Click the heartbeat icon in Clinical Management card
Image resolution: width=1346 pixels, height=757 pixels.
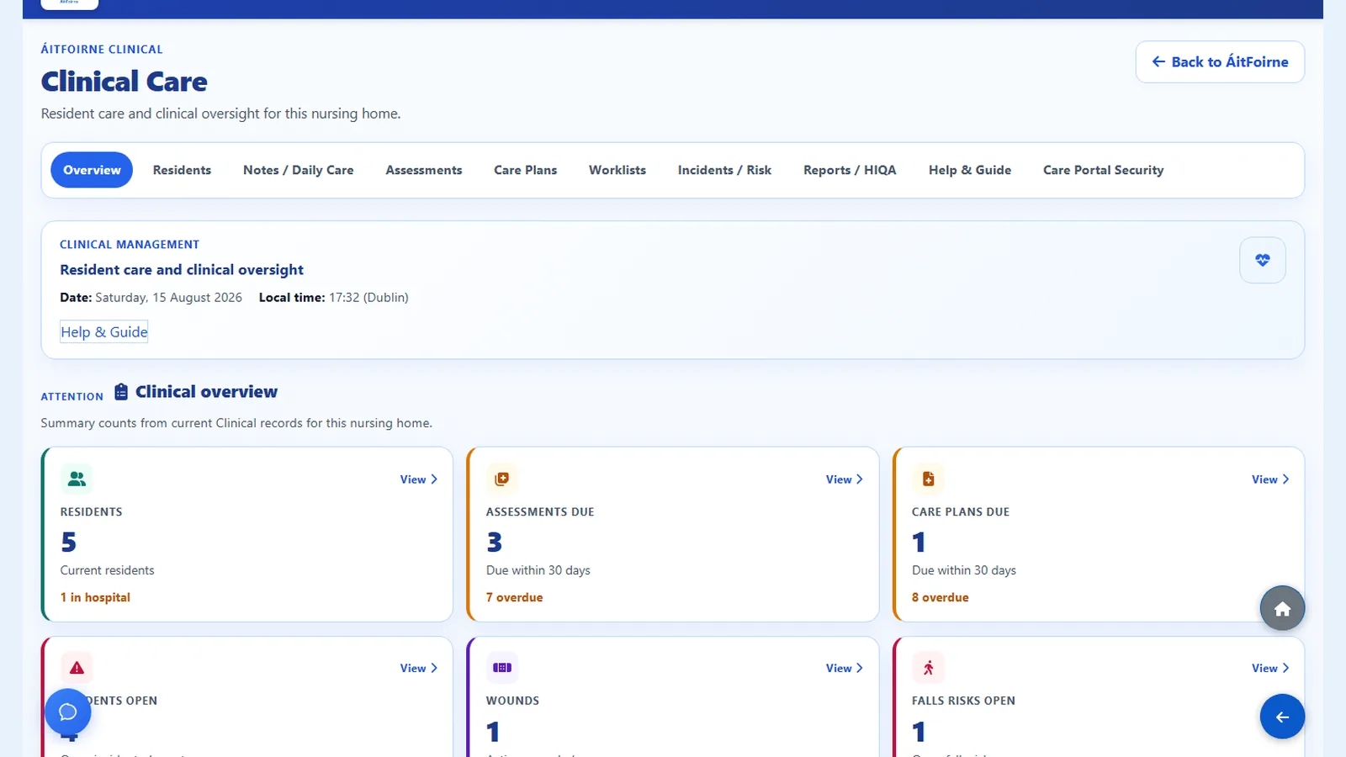[1262, 261]
